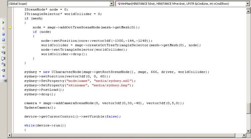
Task: Click ""modelname"" string literal
Action: pos(78,81)
